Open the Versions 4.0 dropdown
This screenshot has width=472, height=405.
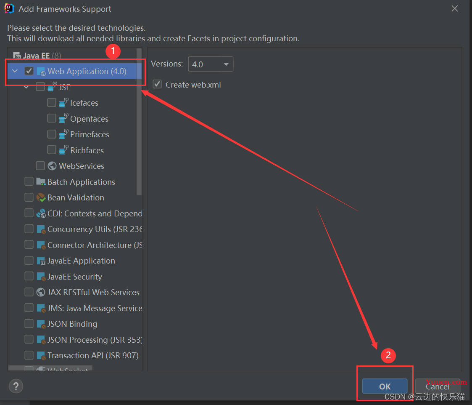211,64
